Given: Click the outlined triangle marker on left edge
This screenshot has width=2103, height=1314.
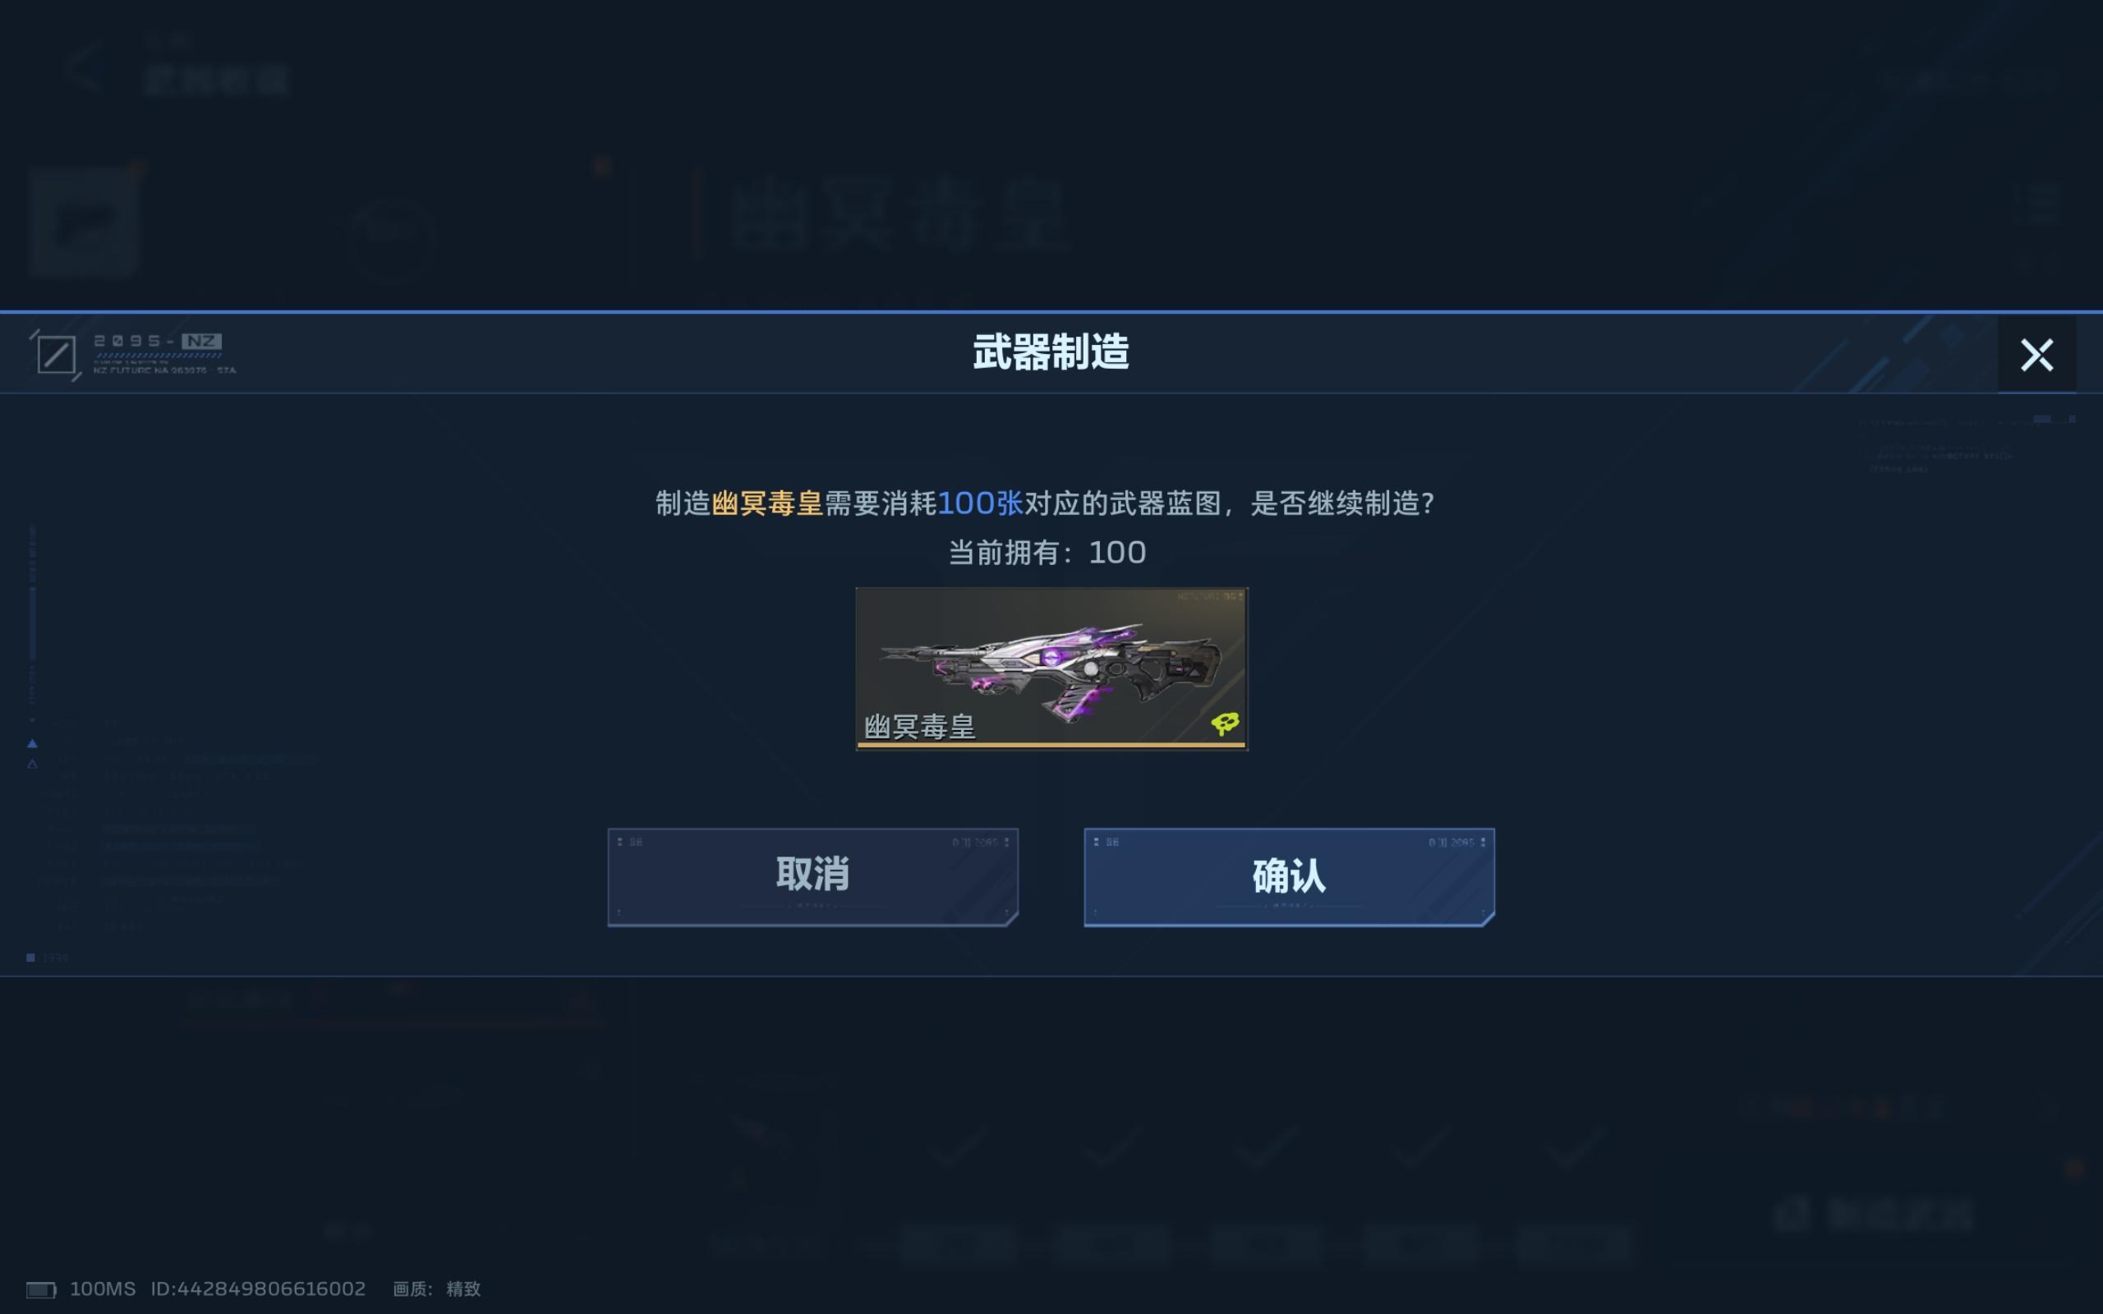Looking at the screenshot, I should pos(32,764).
